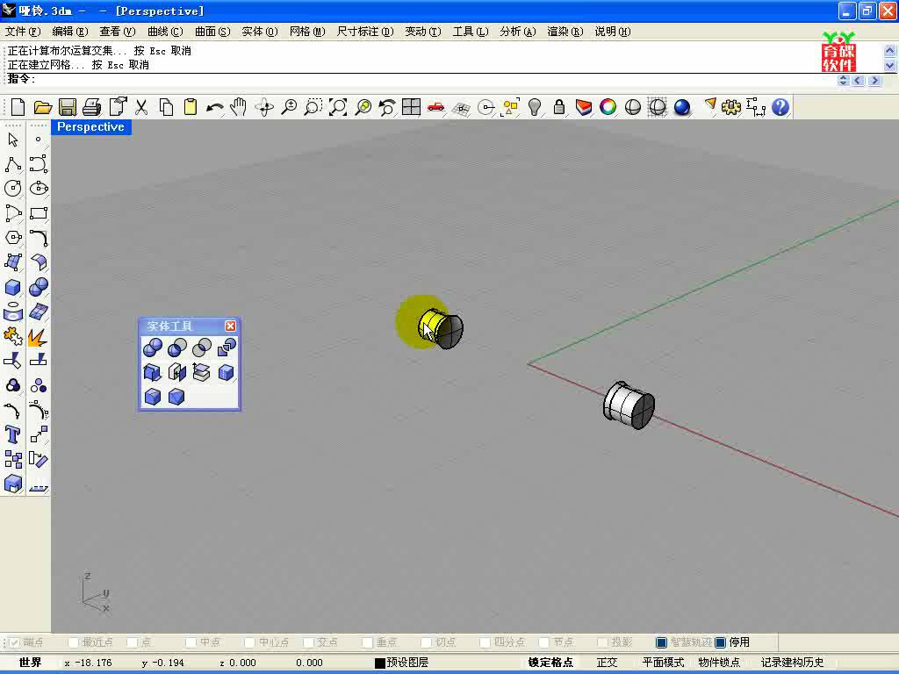Click the four viewports layout icon
899x674 pixels.
[411, 107]
